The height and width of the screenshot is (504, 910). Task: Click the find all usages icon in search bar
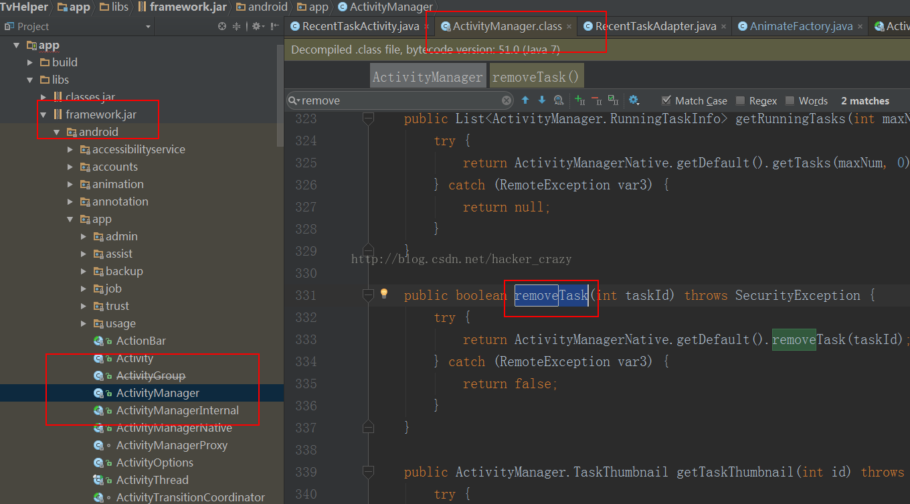coord(559,100)
